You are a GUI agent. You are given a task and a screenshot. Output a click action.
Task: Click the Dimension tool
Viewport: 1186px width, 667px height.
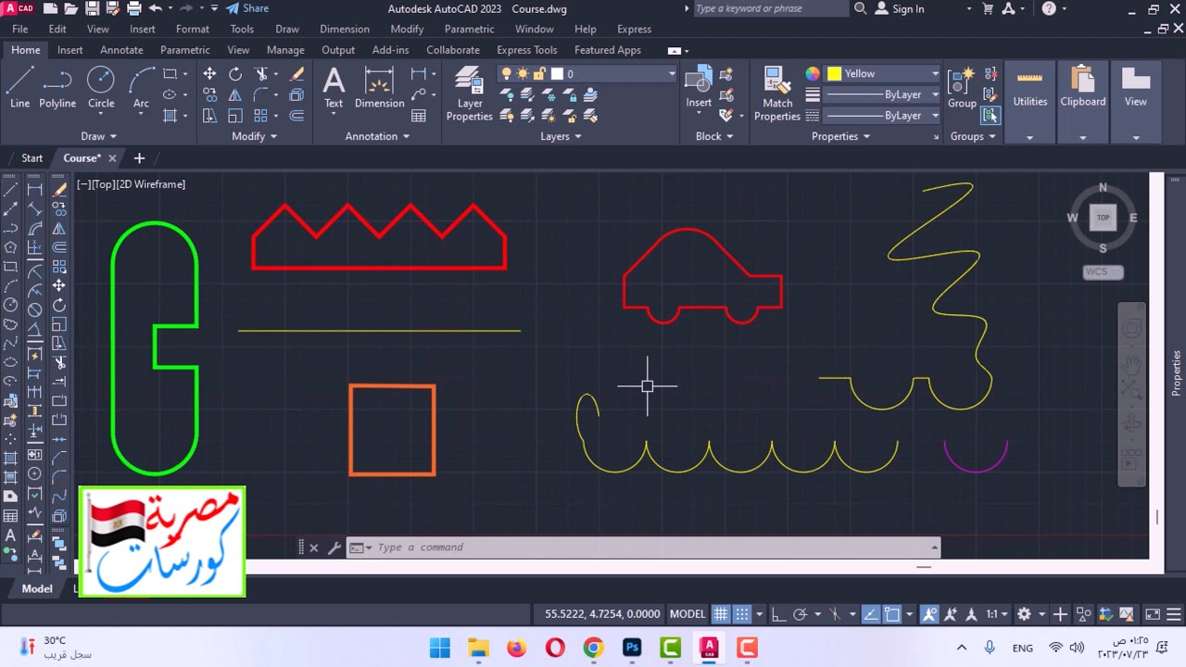tap(379, 88)
